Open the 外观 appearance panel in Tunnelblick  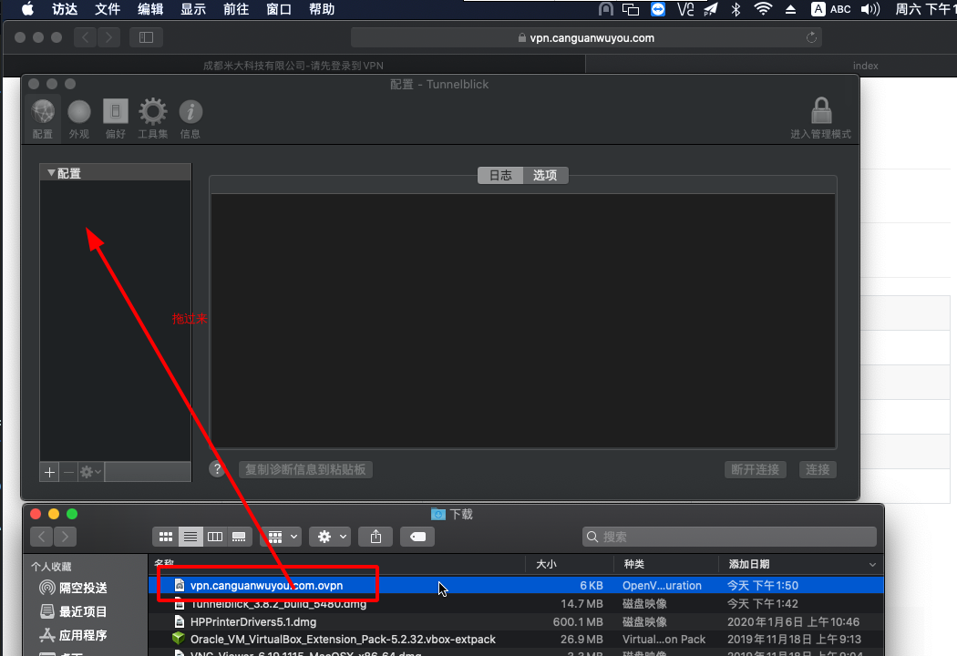click(x=78, y=119)
